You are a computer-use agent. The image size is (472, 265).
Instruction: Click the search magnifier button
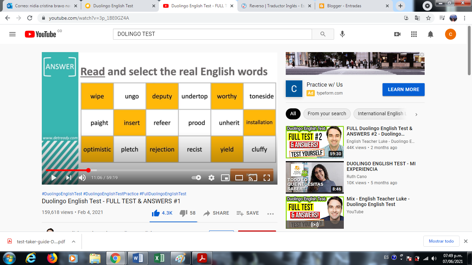[323, 34]
